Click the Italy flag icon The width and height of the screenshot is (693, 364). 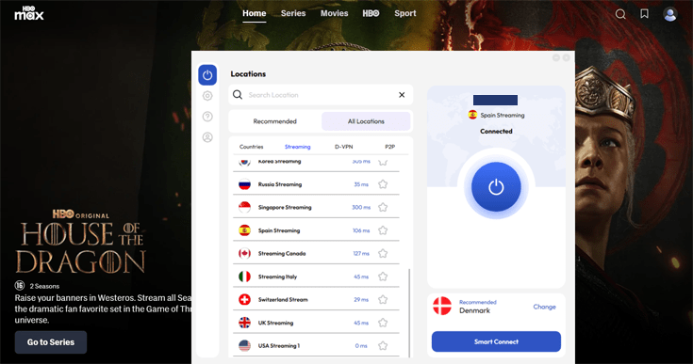point(244,277)
